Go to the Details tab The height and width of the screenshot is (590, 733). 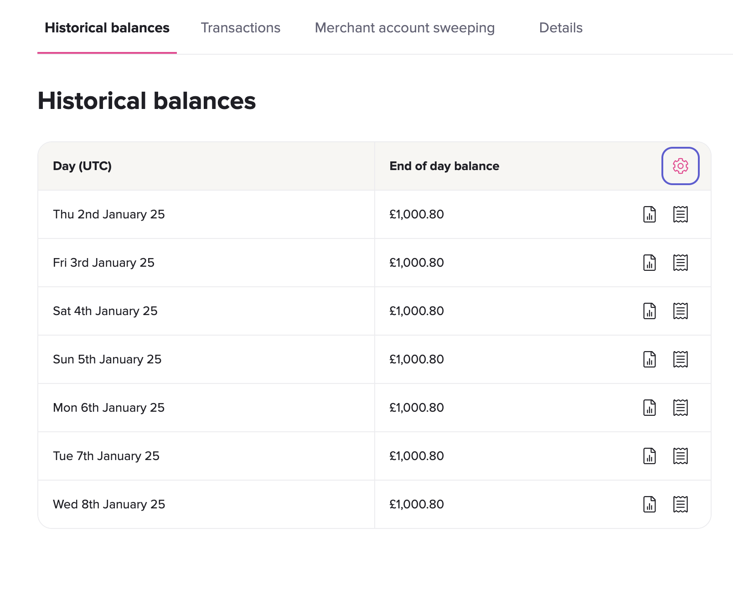point(560,28)
